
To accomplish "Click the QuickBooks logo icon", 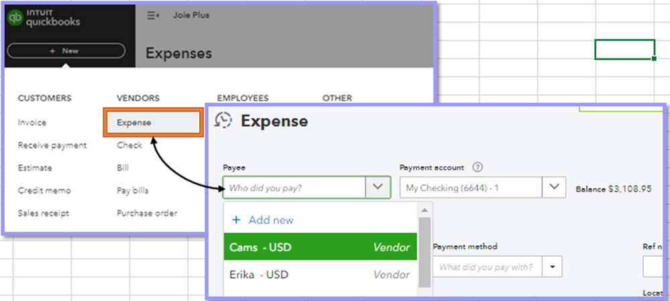I will (15, 19).
